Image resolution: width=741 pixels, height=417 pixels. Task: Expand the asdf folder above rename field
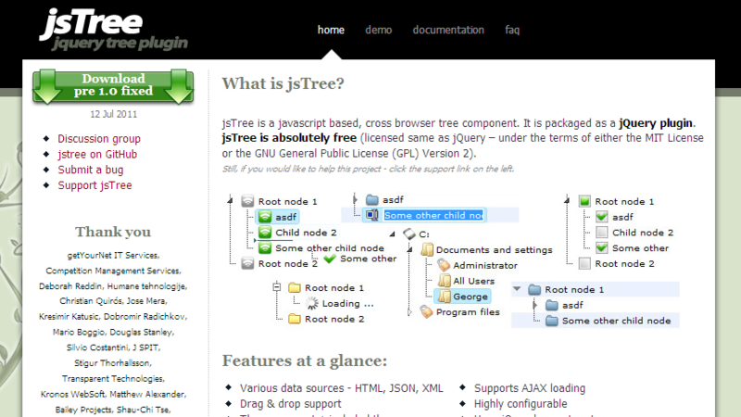(x=355, y=199)
